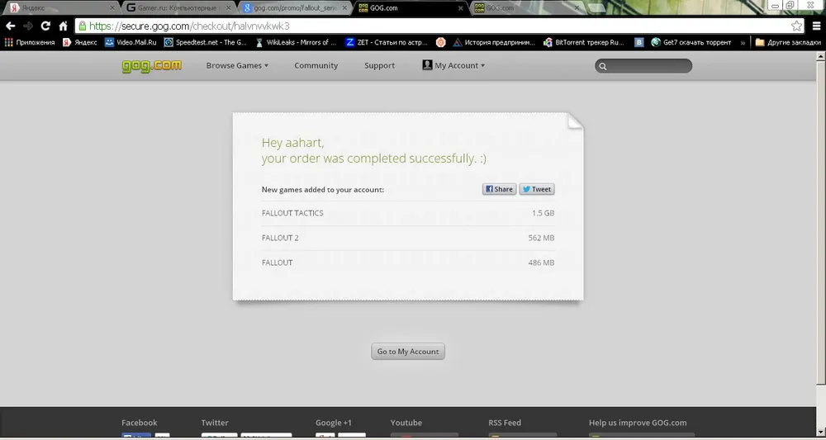This screenshot has width=826, height=440.
Task: Click Go to My Account button
Action: click(408, 351)
